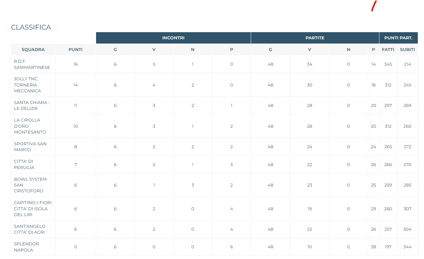Click partite won value 24 for Sportiva San Marco
424x259 pixels.
tap(309, 147)
